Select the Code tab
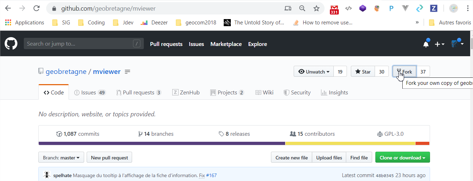Screen dimensions: 473x181 tap(54, 93)
